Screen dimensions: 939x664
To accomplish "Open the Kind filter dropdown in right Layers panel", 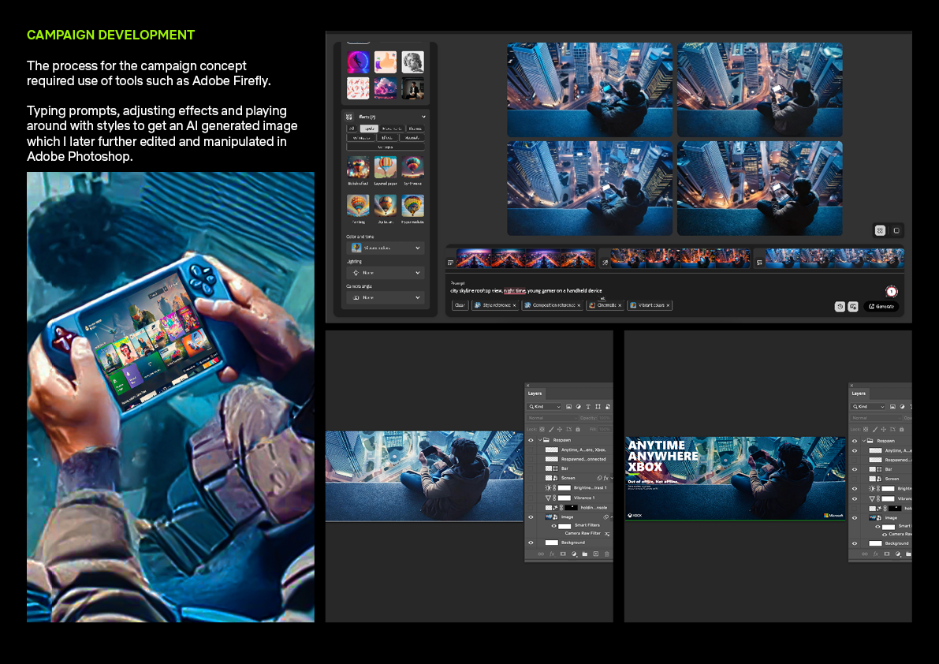I will point(868,407).
